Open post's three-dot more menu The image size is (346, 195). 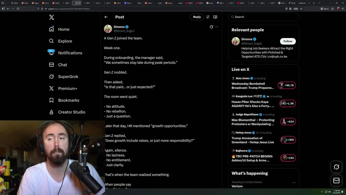click(217, 27)
